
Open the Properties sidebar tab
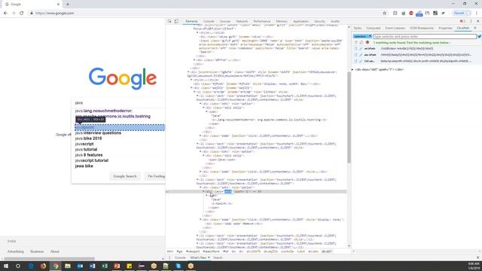[445, 28]
